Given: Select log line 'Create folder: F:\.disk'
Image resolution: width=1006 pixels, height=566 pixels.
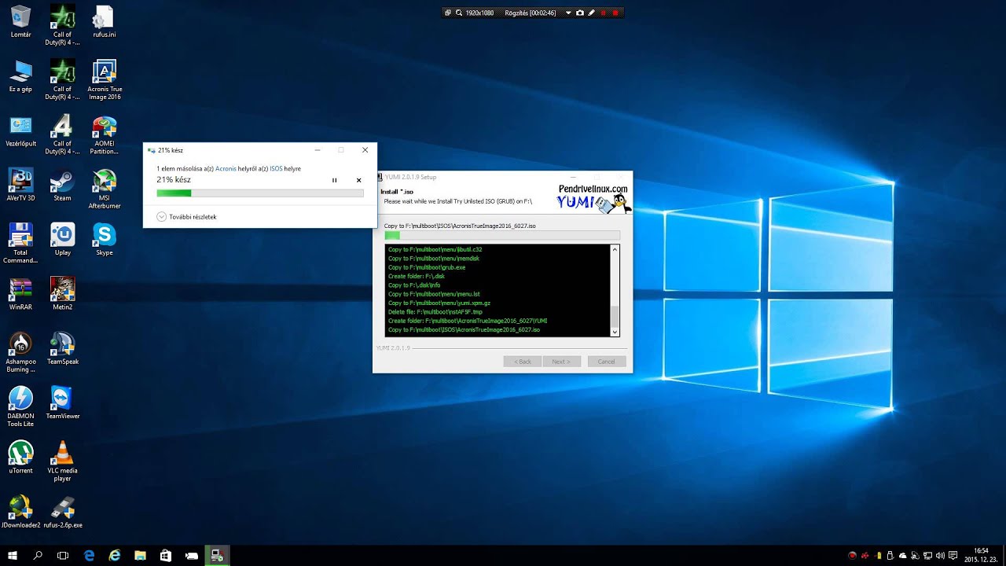Looking at the screenshot, I should 417,277.
